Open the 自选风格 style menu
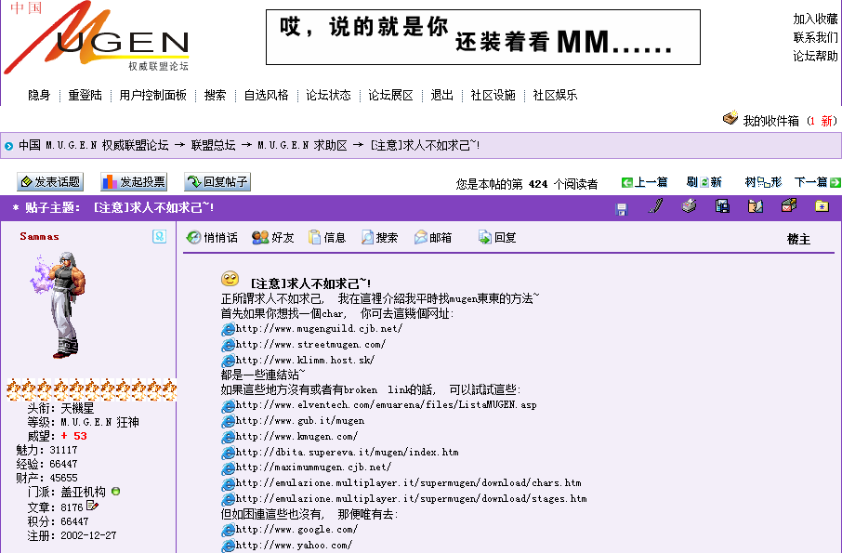 click(x=267, y=95)
